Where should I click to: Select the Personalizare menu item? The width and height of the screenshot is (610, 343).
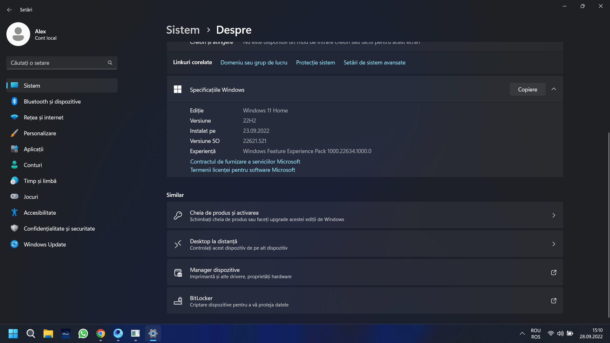pyautogui.click(x=62, y=133)
